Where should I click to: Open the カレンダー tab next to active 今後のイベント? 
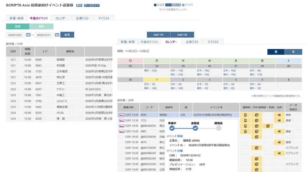coord(61,18)
